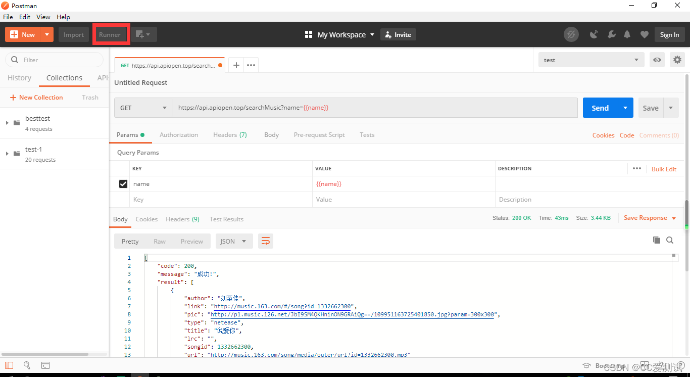Open the Help menu

[x=63, y=17]
